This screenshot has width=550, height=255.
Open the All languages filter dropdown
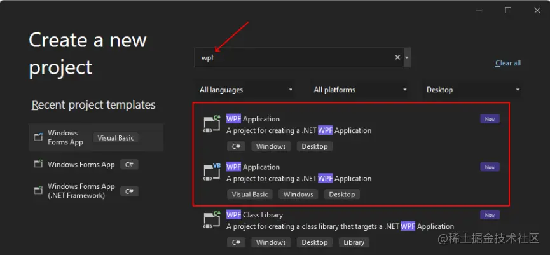tap(246, 90)
